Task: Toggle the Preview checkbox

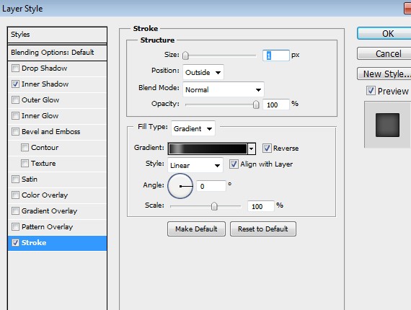Action: [x=371, y=91]
